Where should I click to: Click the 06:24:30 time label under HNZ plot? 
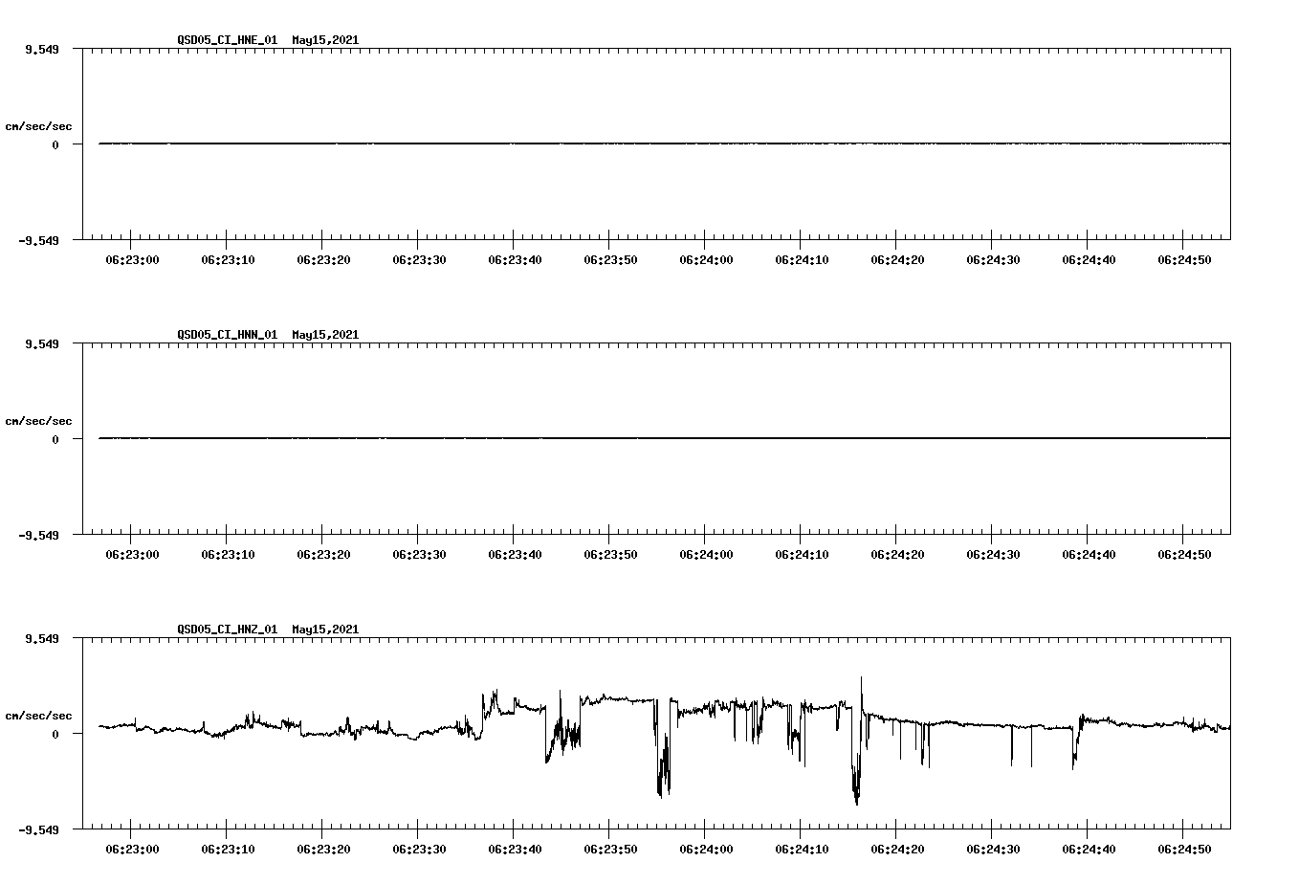click(x=993, y=849)
